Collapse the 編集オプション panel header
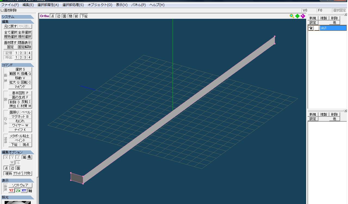This screenshot has width=348, height=204. (x=18, y=152)
